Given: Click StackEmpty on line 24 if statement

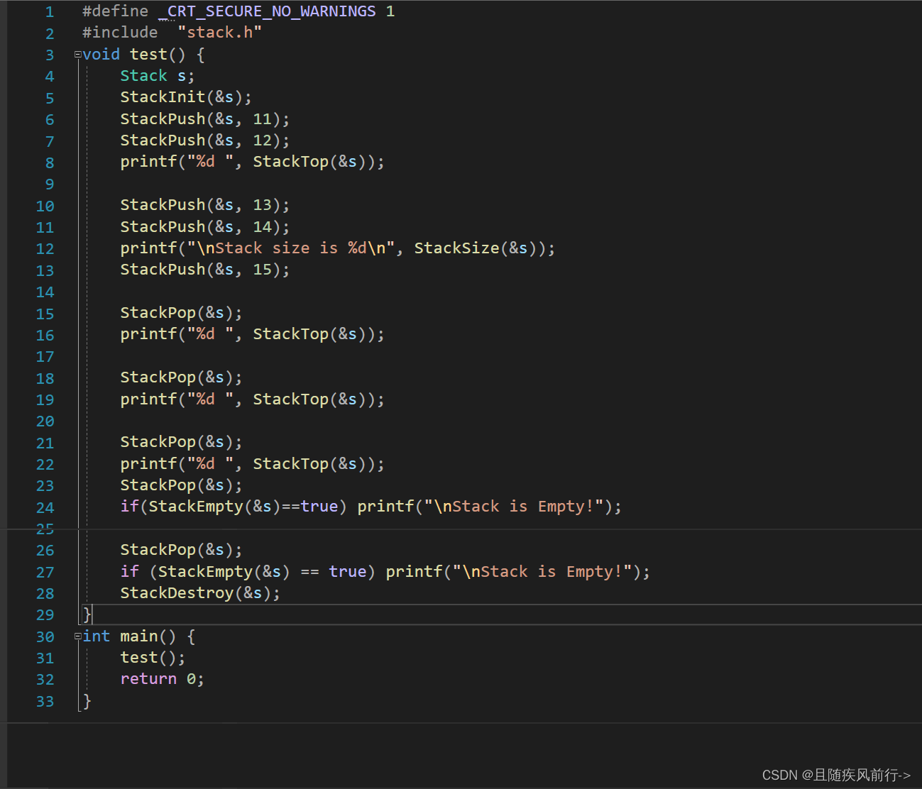Looking at the screenshot, I should pos(195,507).
